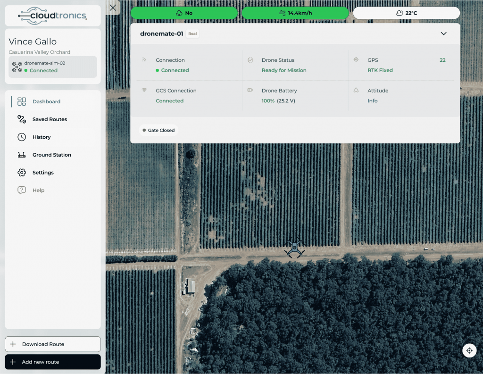Click the Add new route button
This screenshot has width=483, height=374.
[52, 362]
